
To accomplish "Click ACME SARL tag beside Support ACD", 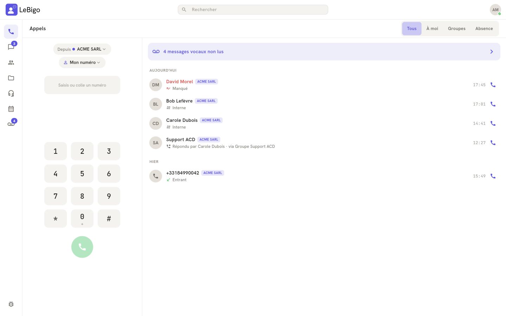I will [209, 139].
